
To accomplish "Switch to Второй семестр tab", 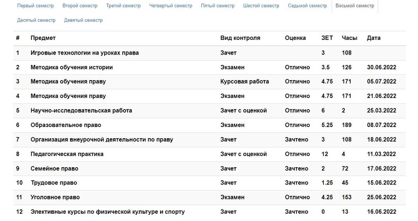I will [x=80, y=5].
